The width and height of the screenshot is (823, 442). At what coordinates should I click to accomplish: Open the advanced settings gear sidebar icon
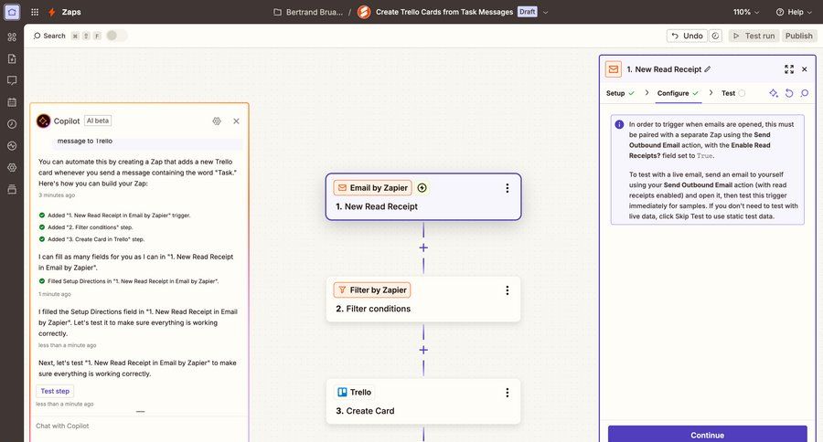[12, 167]
